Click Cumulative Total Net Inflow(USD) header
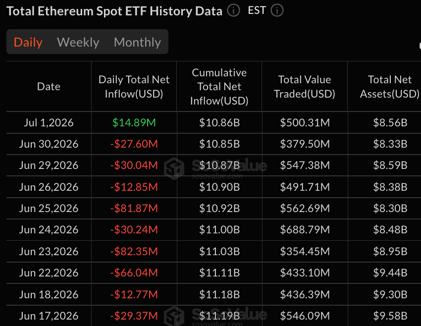The width and height of the screenshot is (421, 326). (x=219, y=87)
